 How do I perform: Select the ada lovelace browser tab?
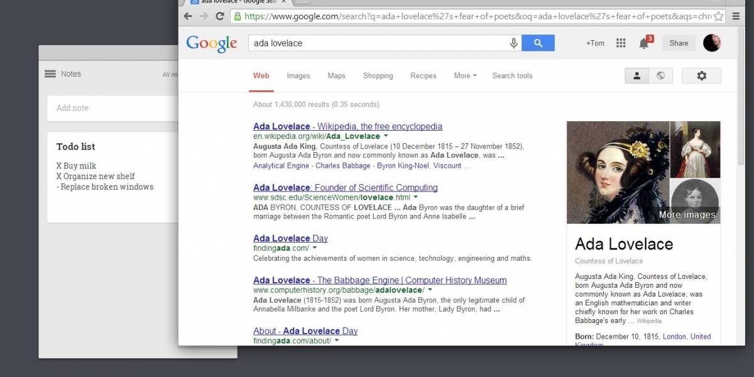coord(238,2)
